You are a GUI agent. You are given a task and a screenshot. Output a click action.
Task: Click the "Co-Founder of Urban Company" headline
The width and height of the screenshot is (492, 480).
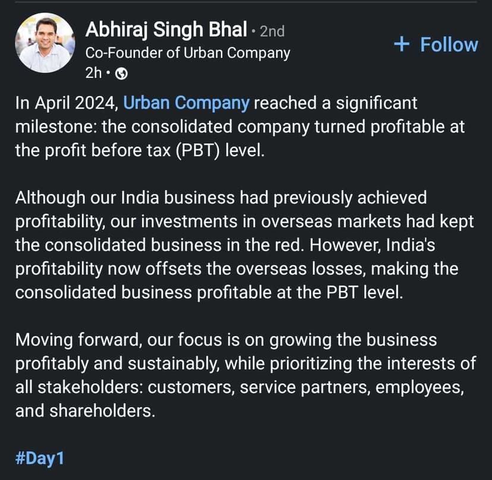(188, 52)
